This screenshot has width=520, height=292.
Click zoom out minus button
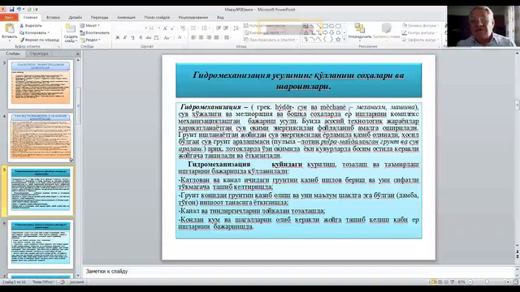(x=470, y=282)
